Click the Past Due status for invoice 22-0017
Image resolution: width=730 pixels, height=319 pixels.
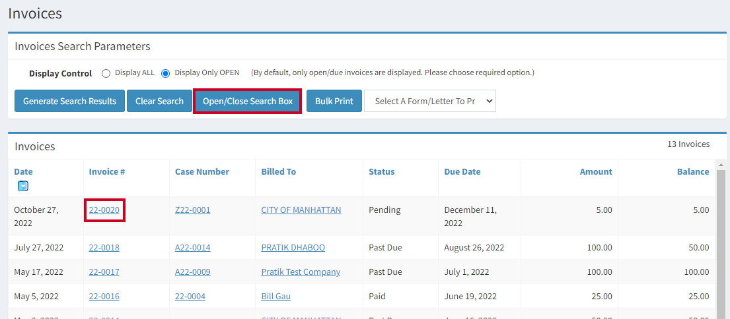click(x=386, y=272)
